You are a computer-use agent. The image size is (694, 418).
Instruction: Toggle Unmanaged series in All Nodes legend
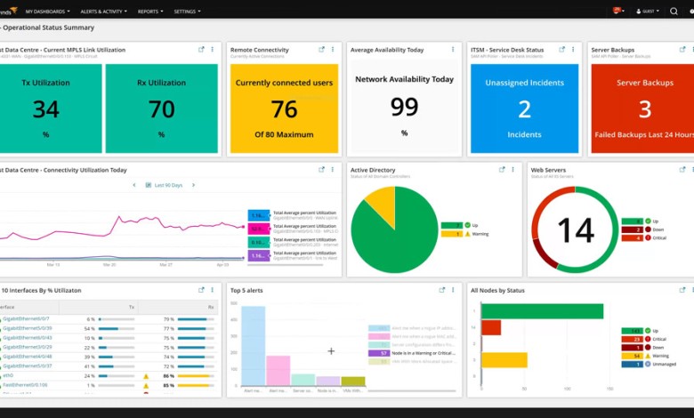[x=649, y=364]
